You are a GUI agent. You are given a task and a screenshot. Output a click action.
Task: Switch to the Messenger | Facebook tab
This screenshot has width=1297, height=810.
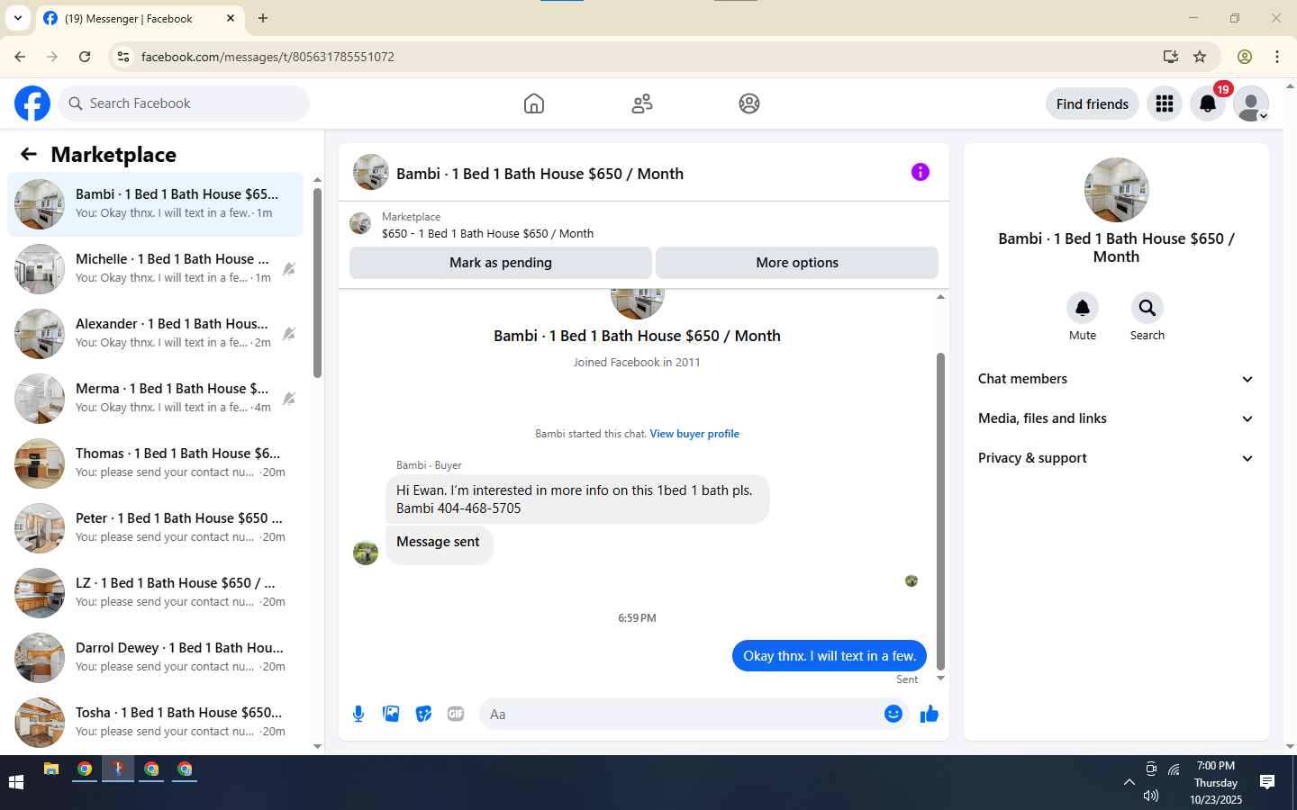pos(140,18)
